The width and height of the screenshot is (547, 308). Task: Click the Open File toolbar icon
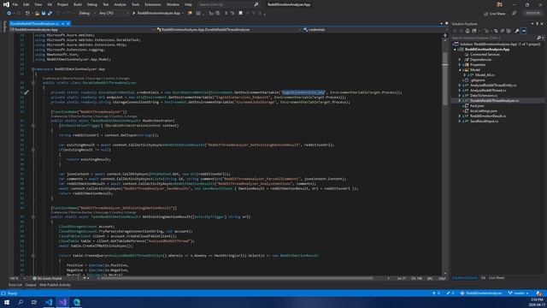click(x=37, y=14)
